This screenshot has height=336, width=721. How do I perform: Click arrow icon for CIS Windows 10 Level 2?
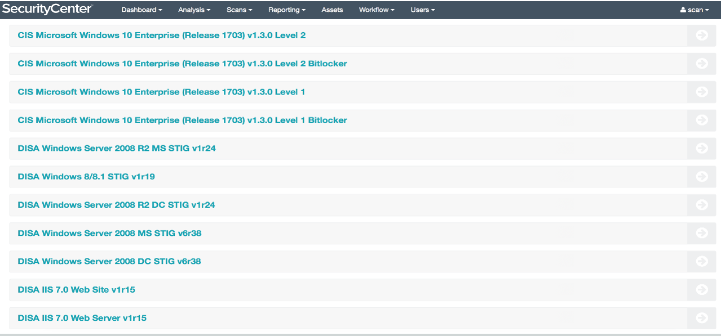click(x=702, y=35)
